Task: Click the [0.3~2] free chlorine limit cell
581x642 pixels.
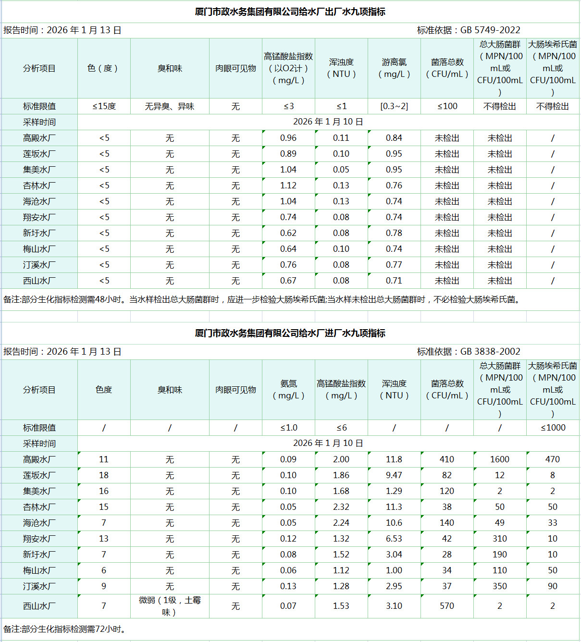Action: tap(394, 106)
